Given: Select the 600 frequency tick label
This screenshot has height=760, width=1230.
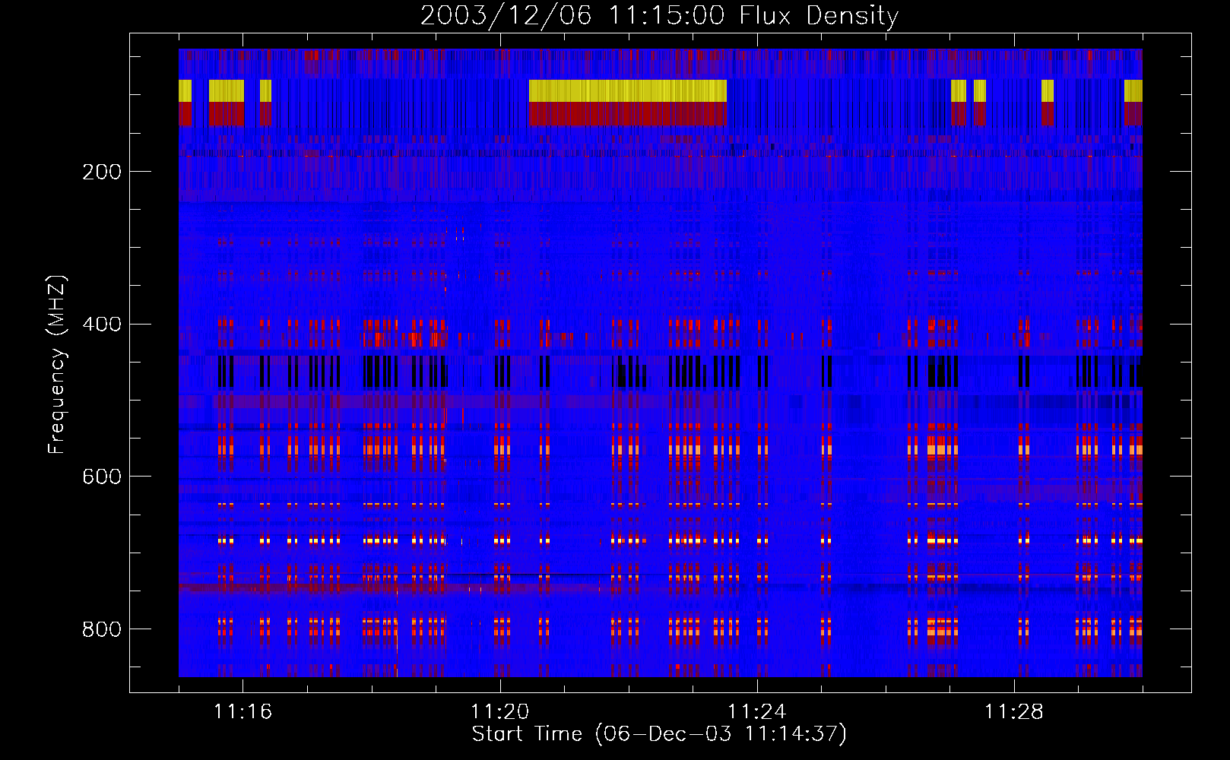Looking at the screenshot, I should click(x=102, y=477).
